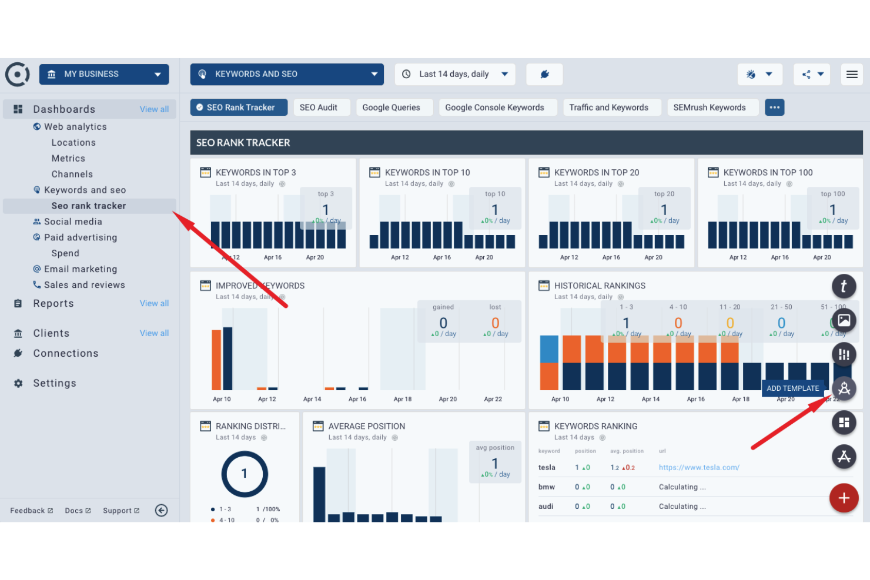Open the Last 14 days, daily date selector
The width and height of the screenshot is (870, 580).
(x=454, y=74)
